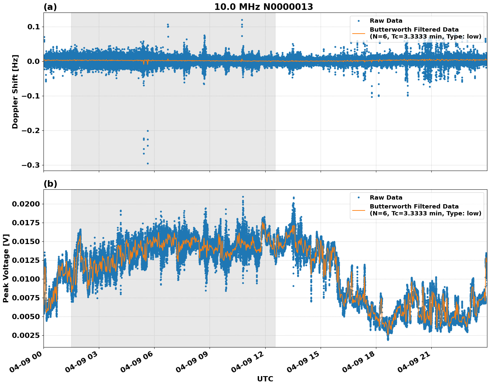Click the title 10.0 MHz N0000013
The height and width of the screenshot is (386, 490).
pyautogui.click(x=265, y=6)
